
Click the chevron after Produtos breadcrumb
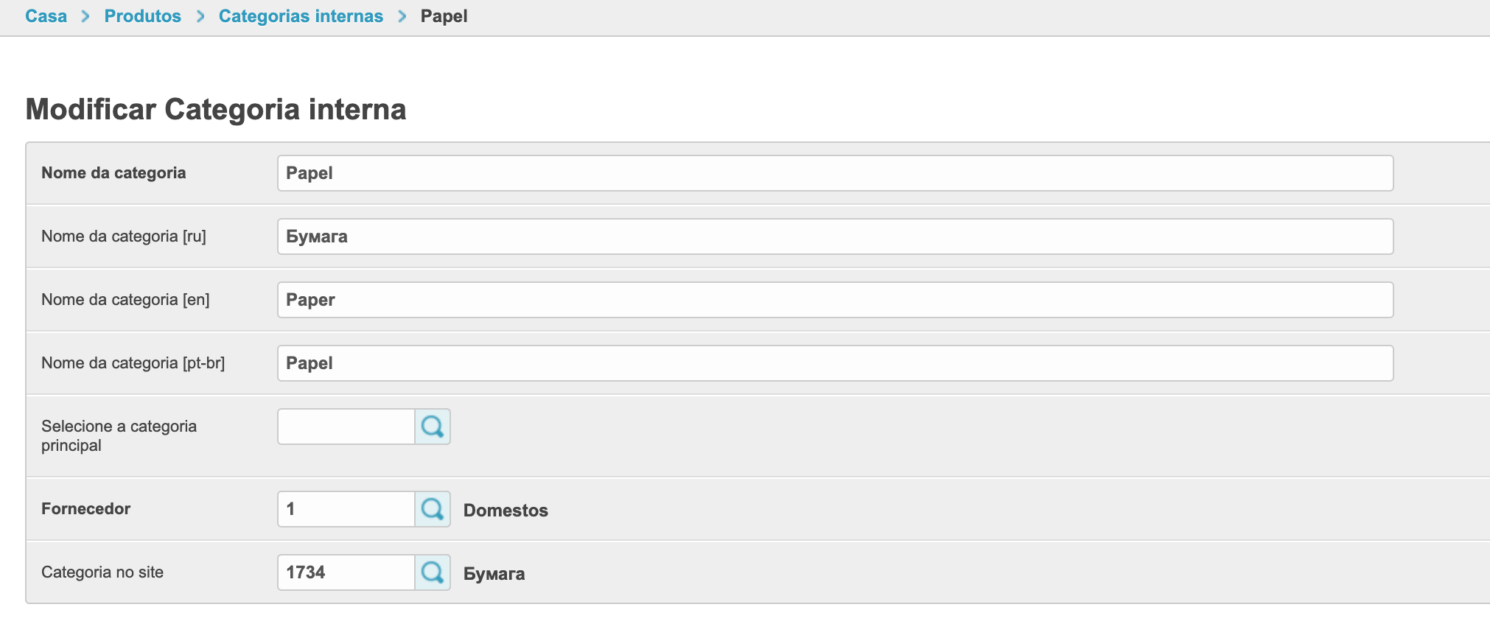click(200, 16)
